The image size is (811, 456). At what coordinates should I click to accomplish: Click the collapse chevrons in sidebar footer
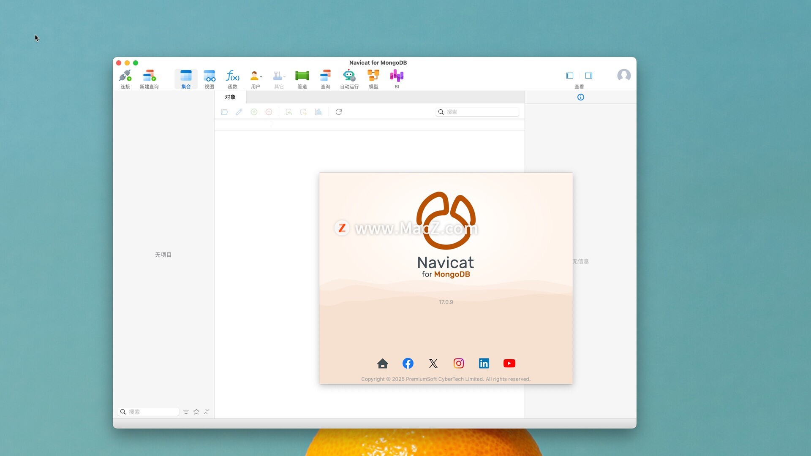(x=207, y=412)
